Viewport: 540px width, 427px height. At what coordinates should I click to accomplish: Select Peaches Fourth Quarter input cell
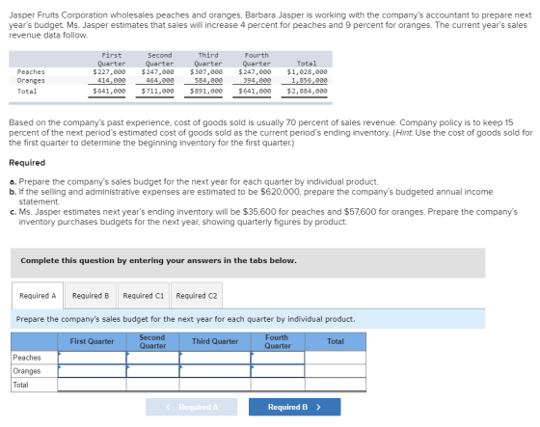point(278,358)
